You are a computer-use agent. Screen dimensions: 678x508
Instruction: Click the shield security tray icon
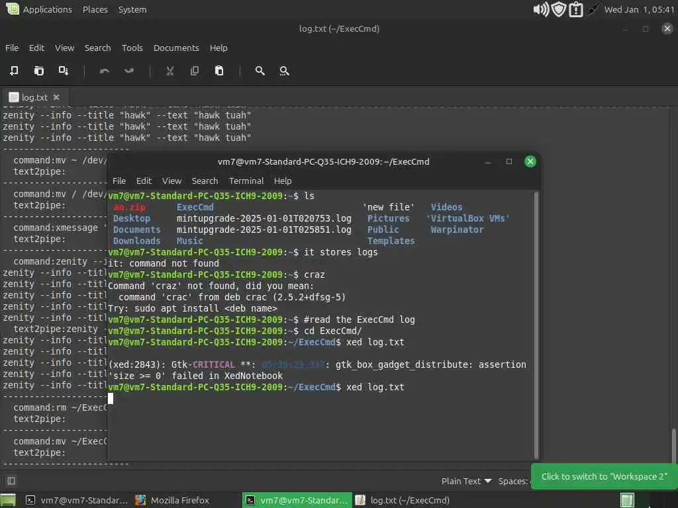click(x=559, y=9)
